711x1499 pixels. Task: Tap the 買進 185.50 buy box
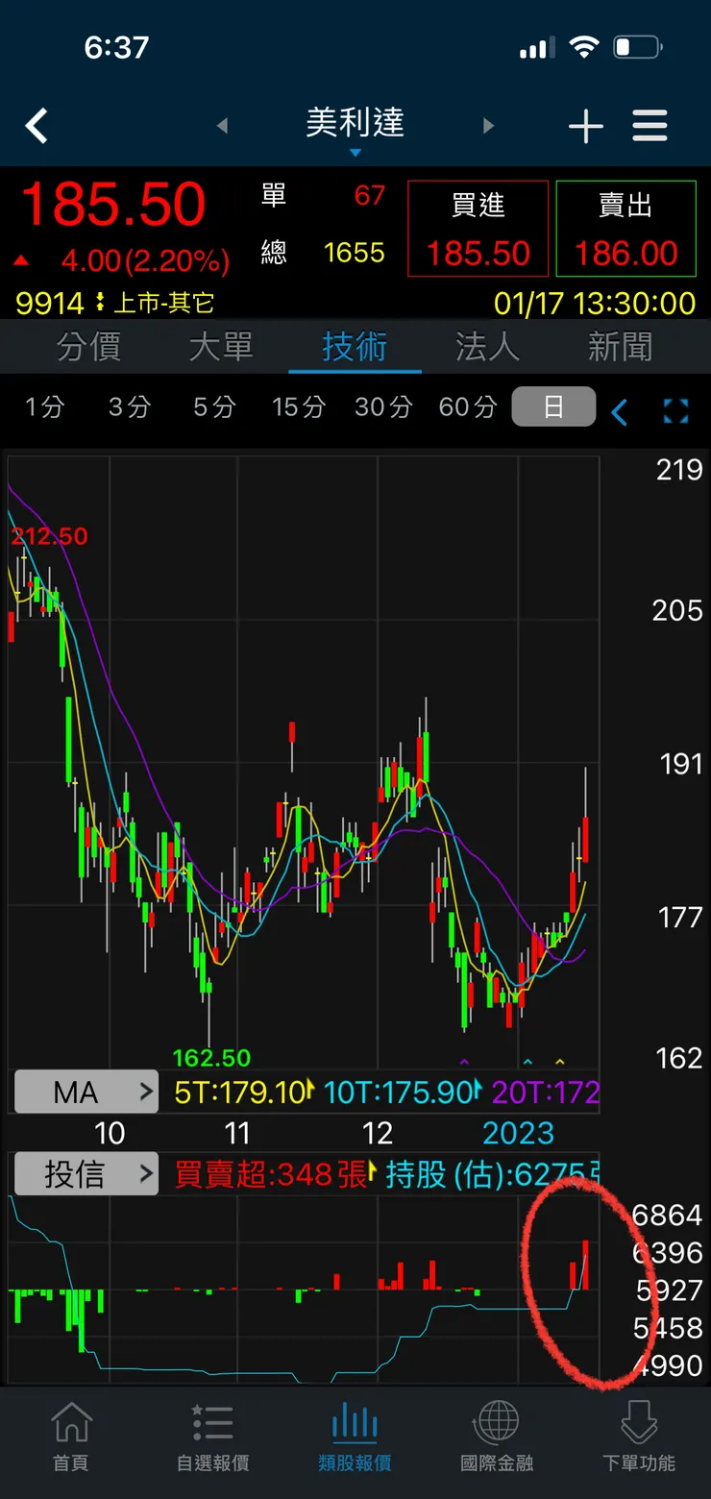pos(478,229)
